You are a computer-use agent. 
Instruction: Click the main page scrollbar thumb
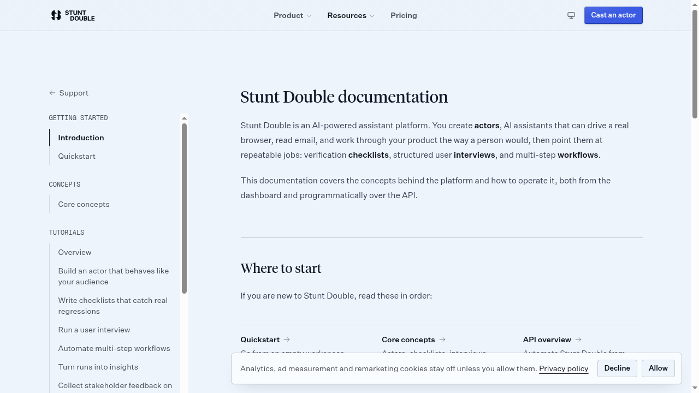695,63
